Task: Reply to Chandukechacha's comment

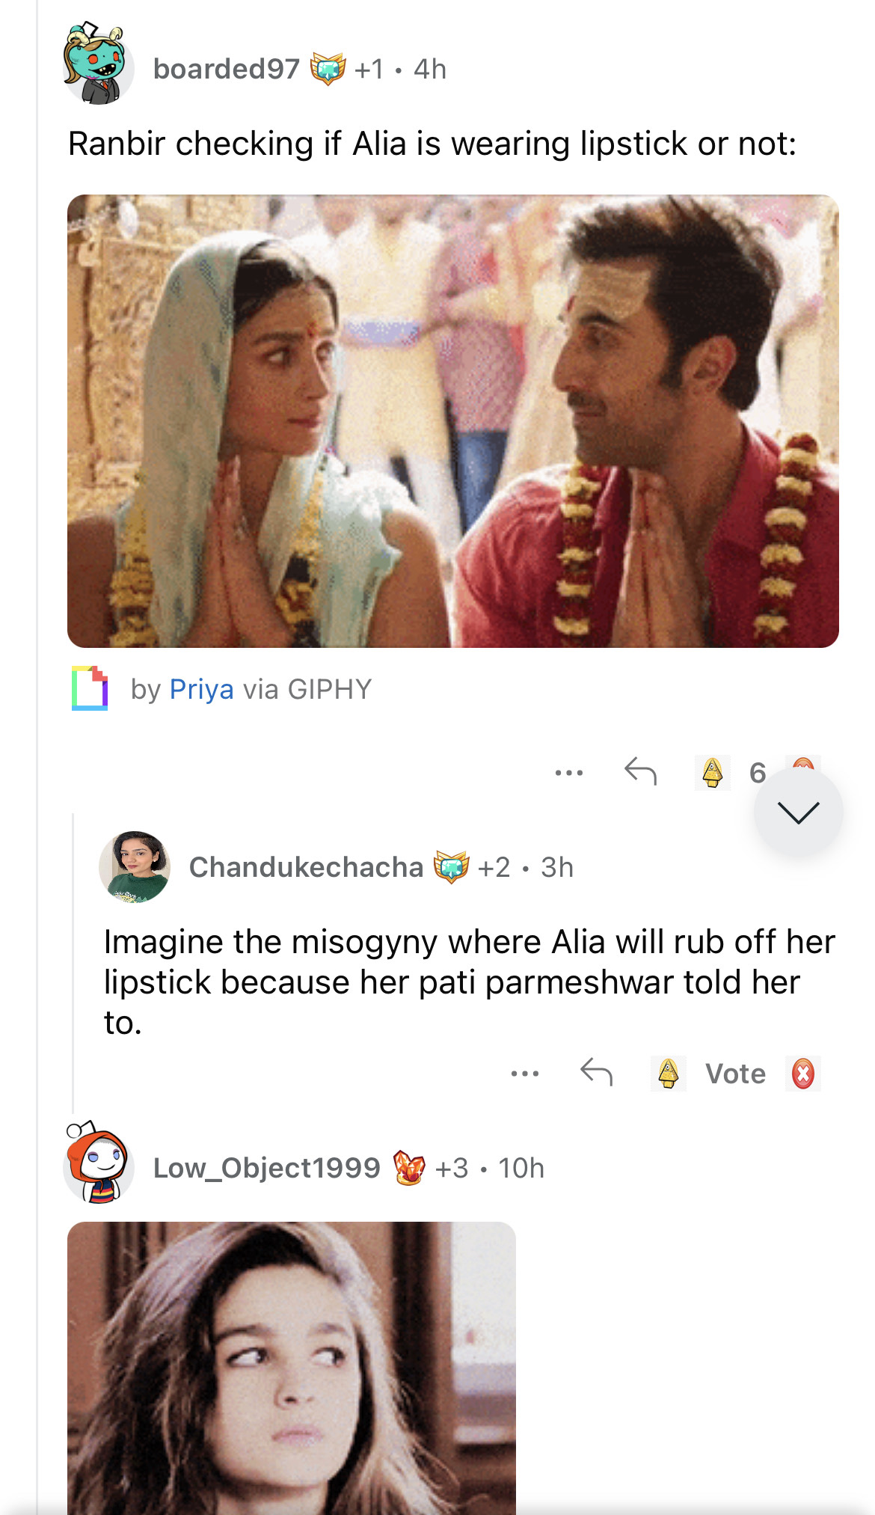Action: 596,1072
